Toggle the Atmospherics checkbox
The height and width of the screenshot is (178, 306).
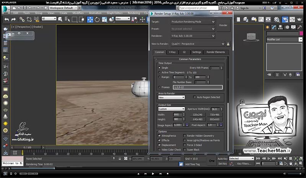tap(159, 136)
